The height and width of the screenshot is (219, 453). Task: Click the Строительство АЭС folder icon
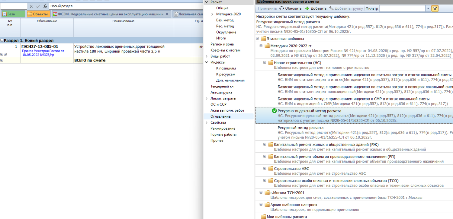coord(271,169)
